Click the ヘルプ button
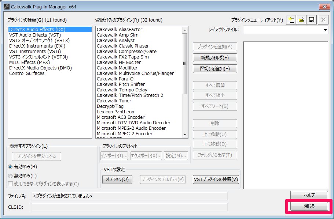 click(x=309, y=195)
